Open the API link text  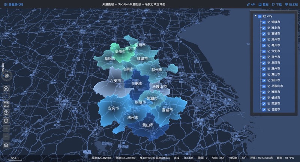(x=253, y=4)
